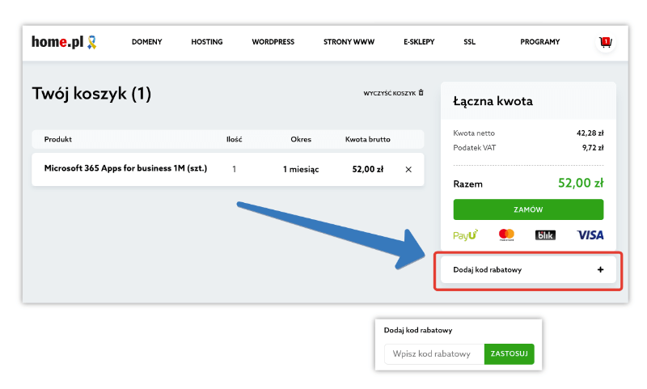Click the Microsoft 365 Apps product name
The height and width of the screenshot is (389, 647).
125,169
